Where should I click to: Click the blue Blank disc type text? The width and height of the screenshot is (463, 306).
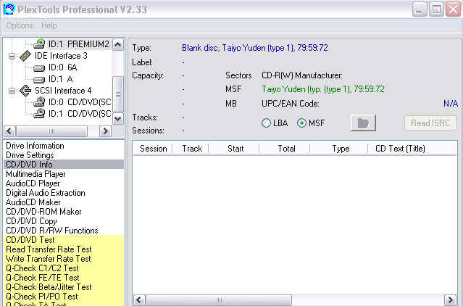[x=255, y=48]
